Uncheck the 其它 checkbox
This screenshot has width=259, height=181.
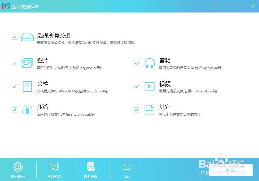point(136,110)
